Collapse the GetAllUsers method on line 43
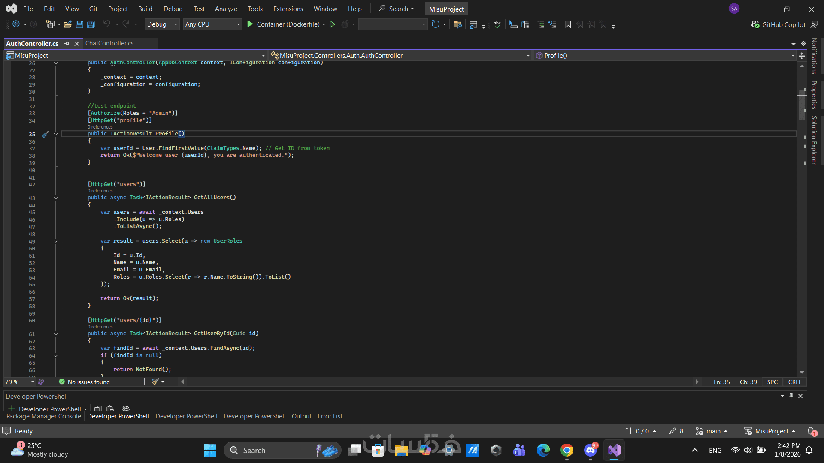The width and height of the screenshot is (824, 463). tap(56, 198)
